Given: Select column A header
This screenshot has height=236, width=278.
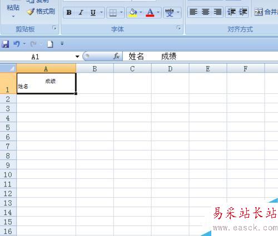Looking at the screenshot, I should [x=46, y=69].
